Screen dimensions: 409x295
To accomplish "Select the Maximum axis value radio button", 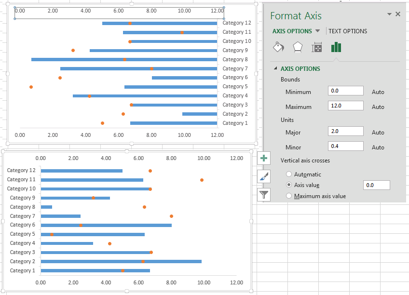I will [289, 196].
